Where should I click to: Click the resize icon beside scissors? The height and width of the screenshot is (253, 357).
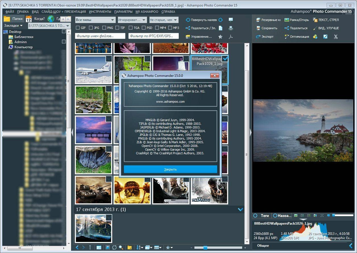coord(325,37)
